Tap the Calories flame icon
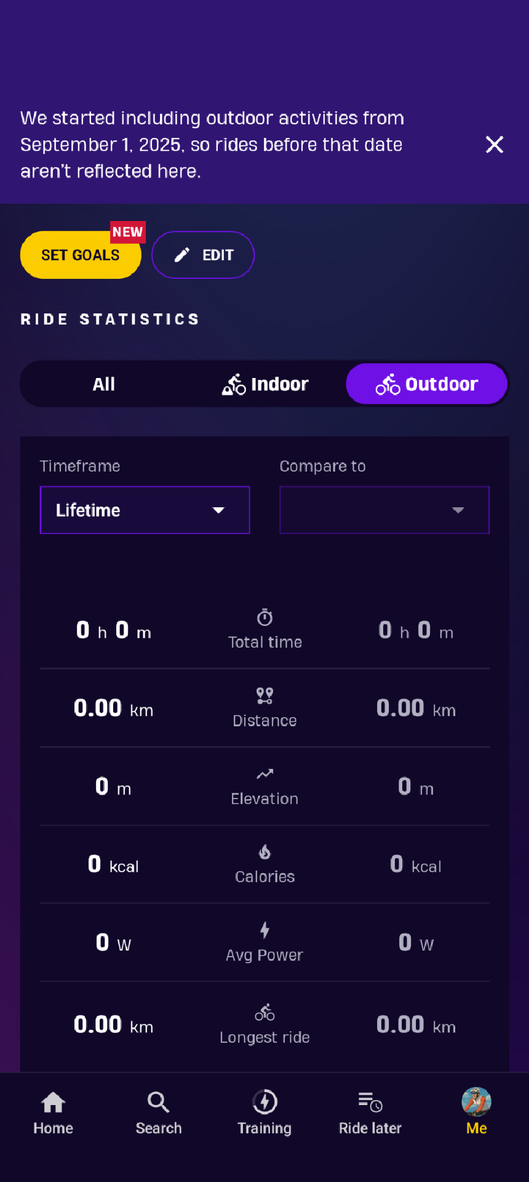The image size is (529, 1182). (x=264, y=852)
